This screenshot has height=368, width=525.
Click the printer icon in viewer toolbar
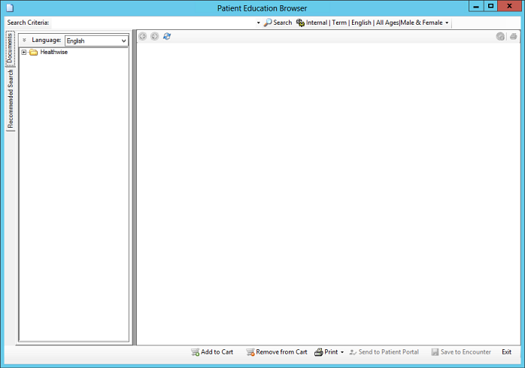tap(513, 37)
